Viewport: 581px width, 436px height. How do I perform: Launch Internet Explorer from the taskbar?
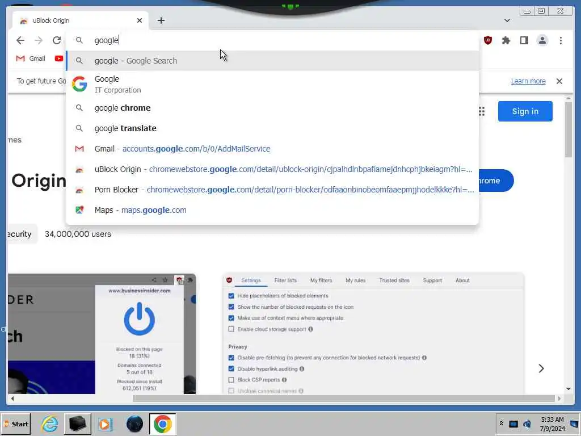(x=50, y=424)
